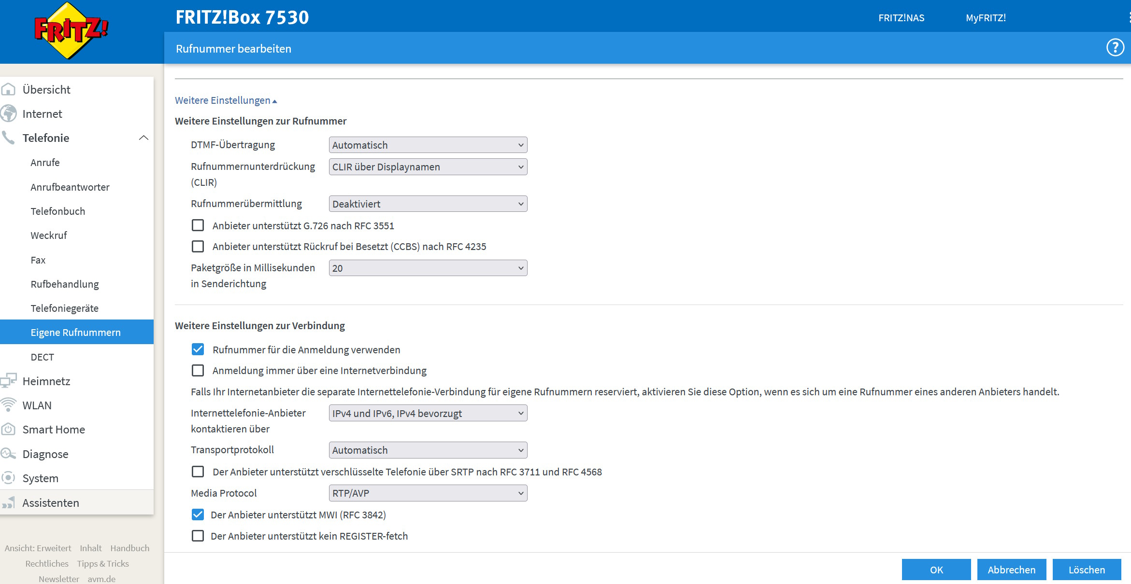Click the OK button
Image resolution: width=1131 pixels, height=584 pixels.
tap(936, 570)
